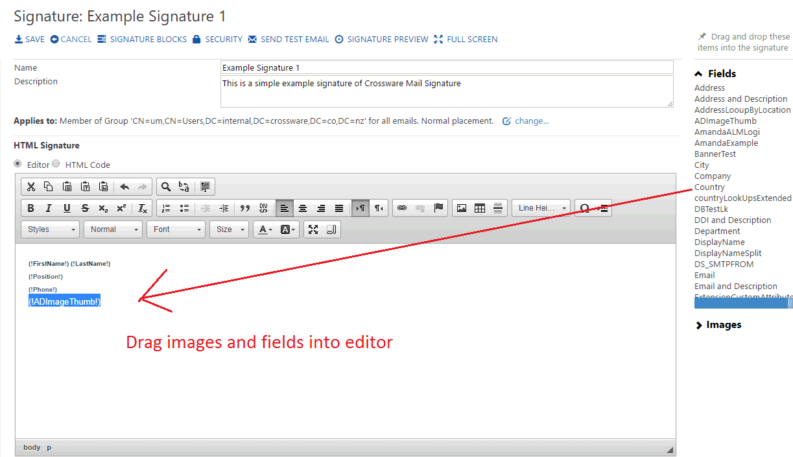The height and width of the screenshot is (457, 793).
Task: Click SEND TEST EMAIL
Action: pyautogui.click(x=289, y=40)
